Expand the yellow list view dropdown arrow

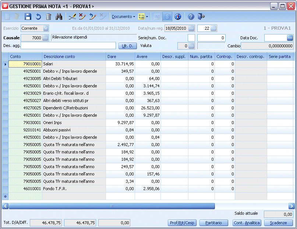(147, 17)
